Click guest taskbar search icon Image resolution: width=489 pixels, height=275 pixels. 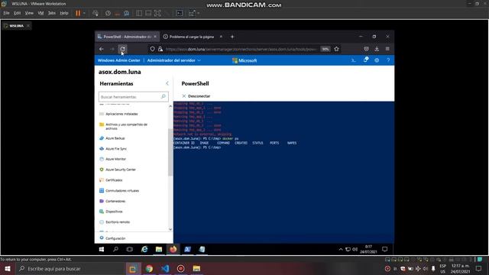pyautogui.click(x=115, y=249)
